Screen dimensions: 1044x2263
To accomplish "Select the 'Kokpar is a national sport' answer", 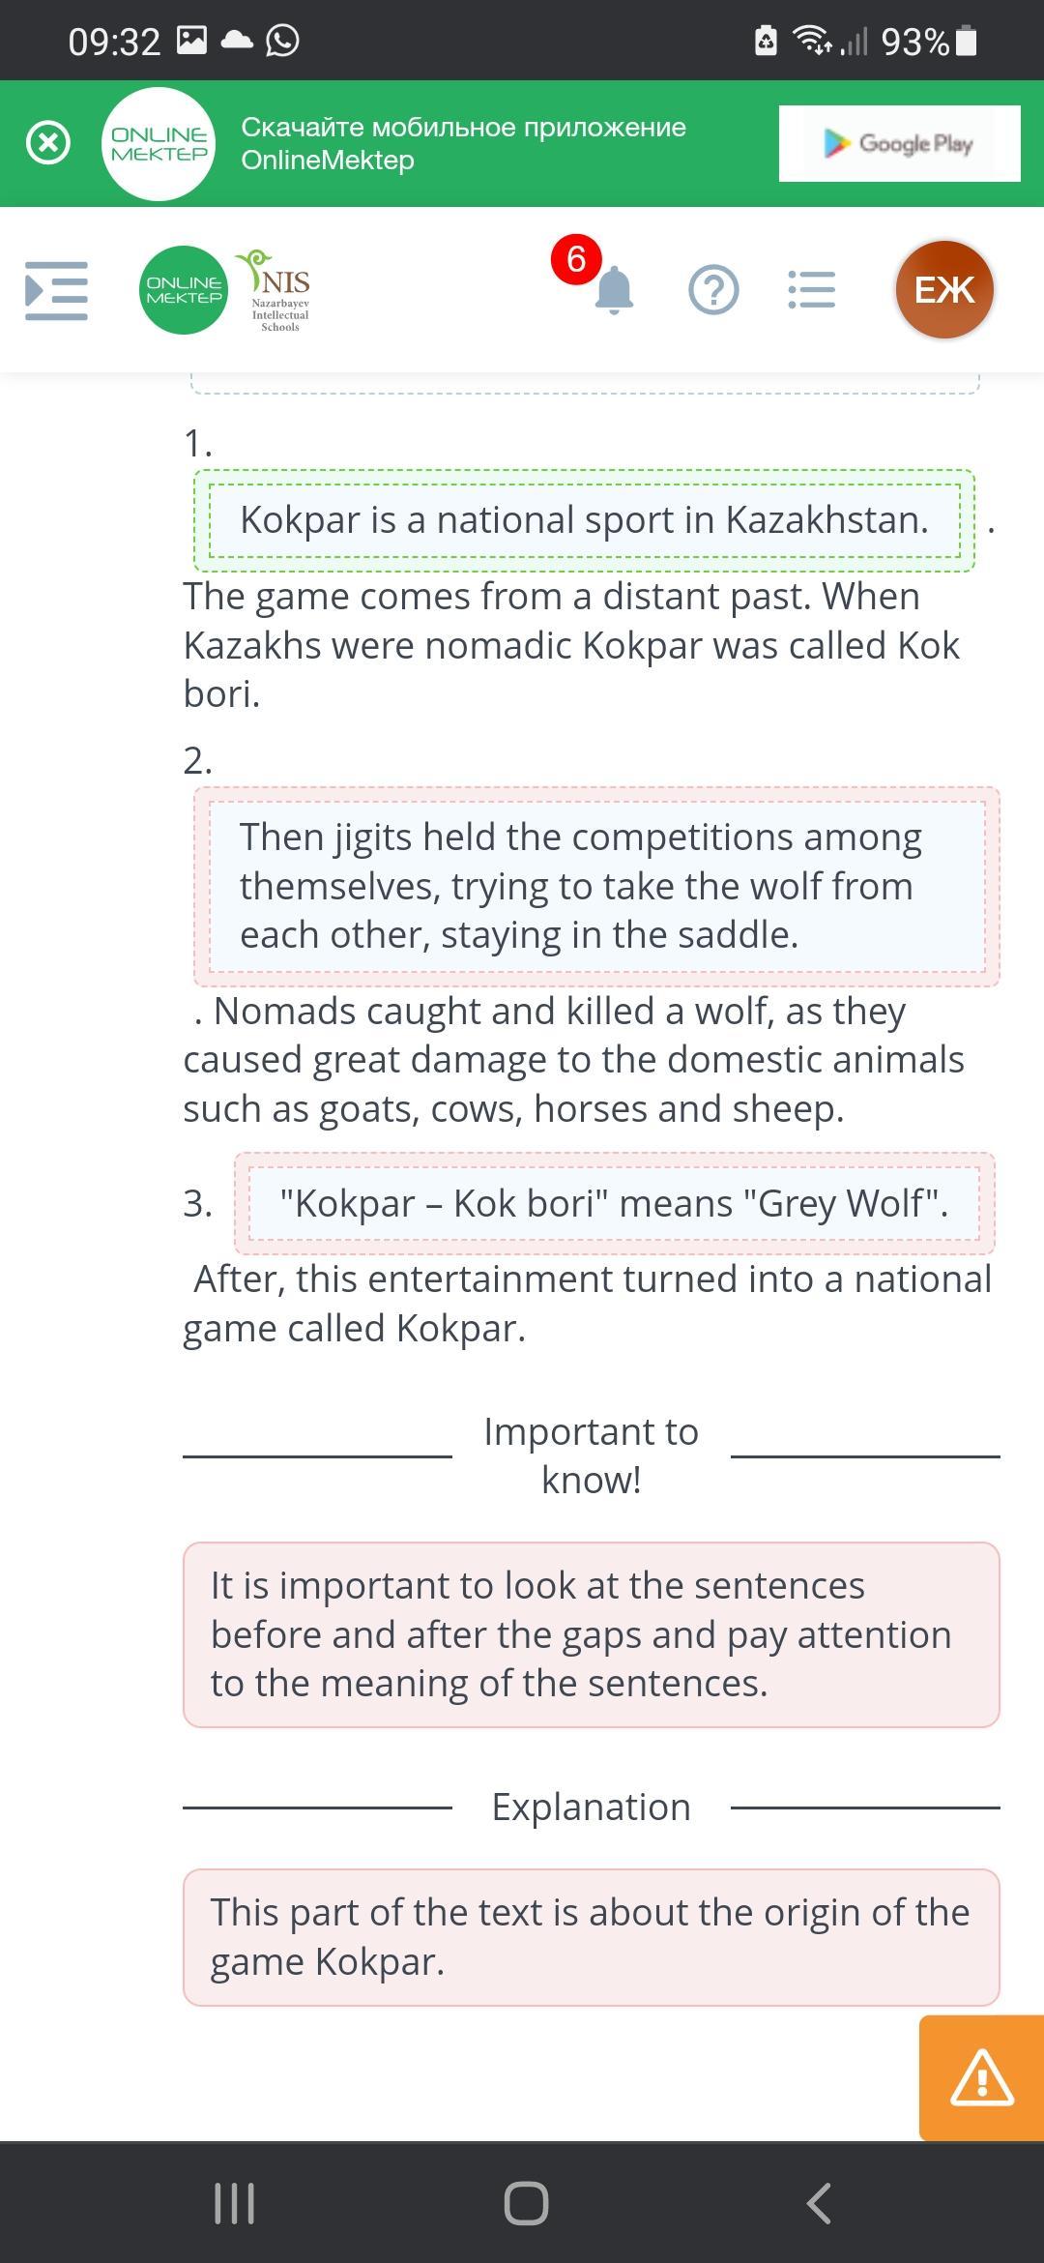I will (584, 520).
